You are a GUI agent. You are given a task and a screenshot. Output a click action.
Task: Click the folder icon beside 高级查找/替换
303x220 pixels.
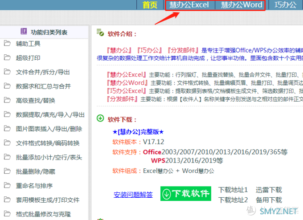[7, 100]
